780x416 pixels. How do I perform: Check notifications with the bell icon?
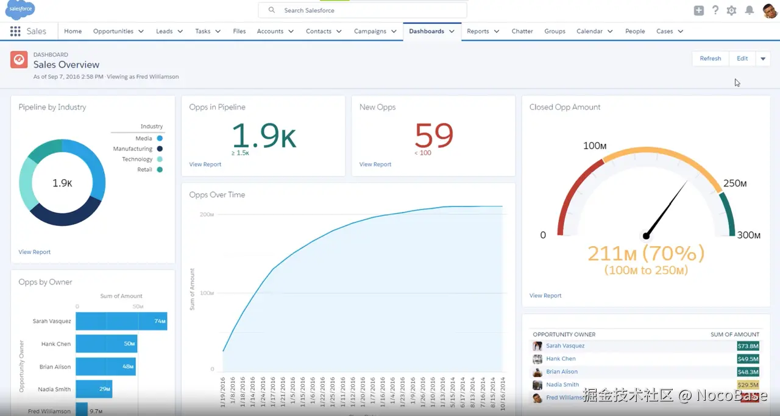click(748, 10)
